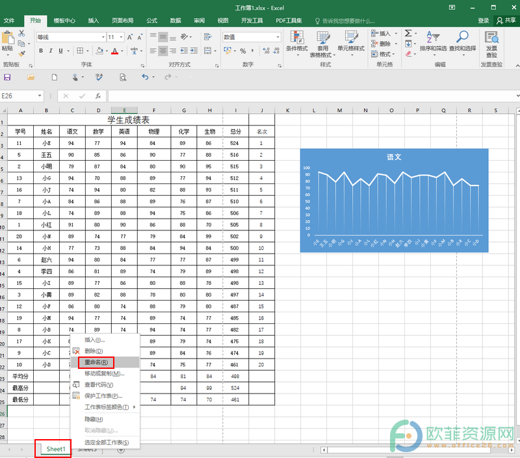
Task: Apply the fill color bucket
Action: (x=99, y=51)
